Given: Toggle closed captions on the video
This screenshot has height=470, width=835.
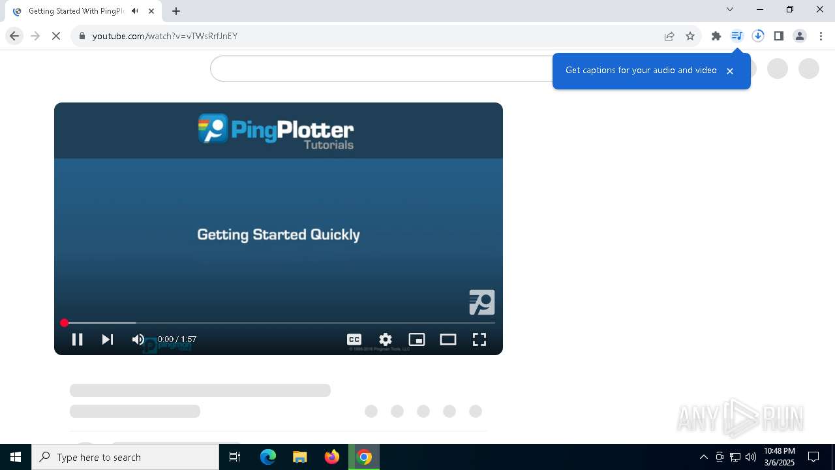Looking at the screenshot, I should pyautogui.click(x=354, y=339).
